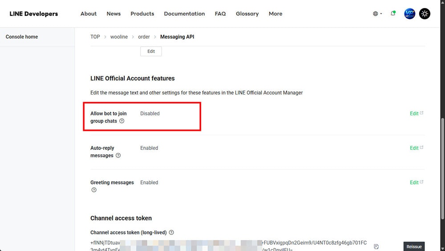Open the Documentation menu
The height and width of the screenshot is (251, 445).
[x=184, y=14]
